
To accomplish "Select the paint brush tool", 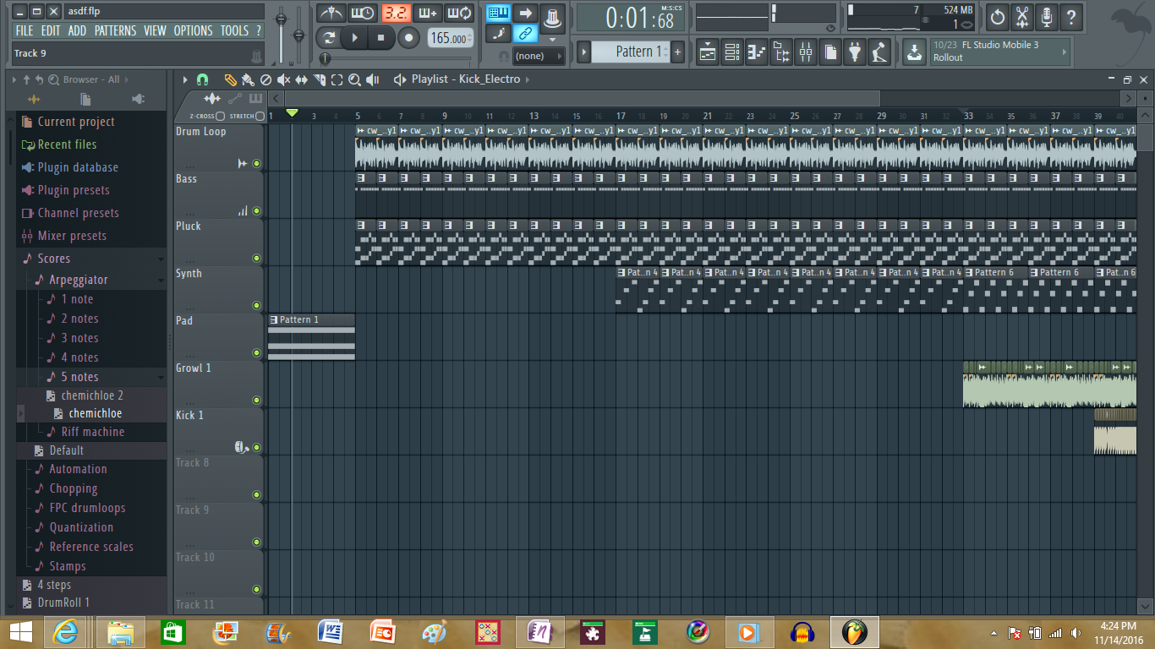I will point(248,79).
